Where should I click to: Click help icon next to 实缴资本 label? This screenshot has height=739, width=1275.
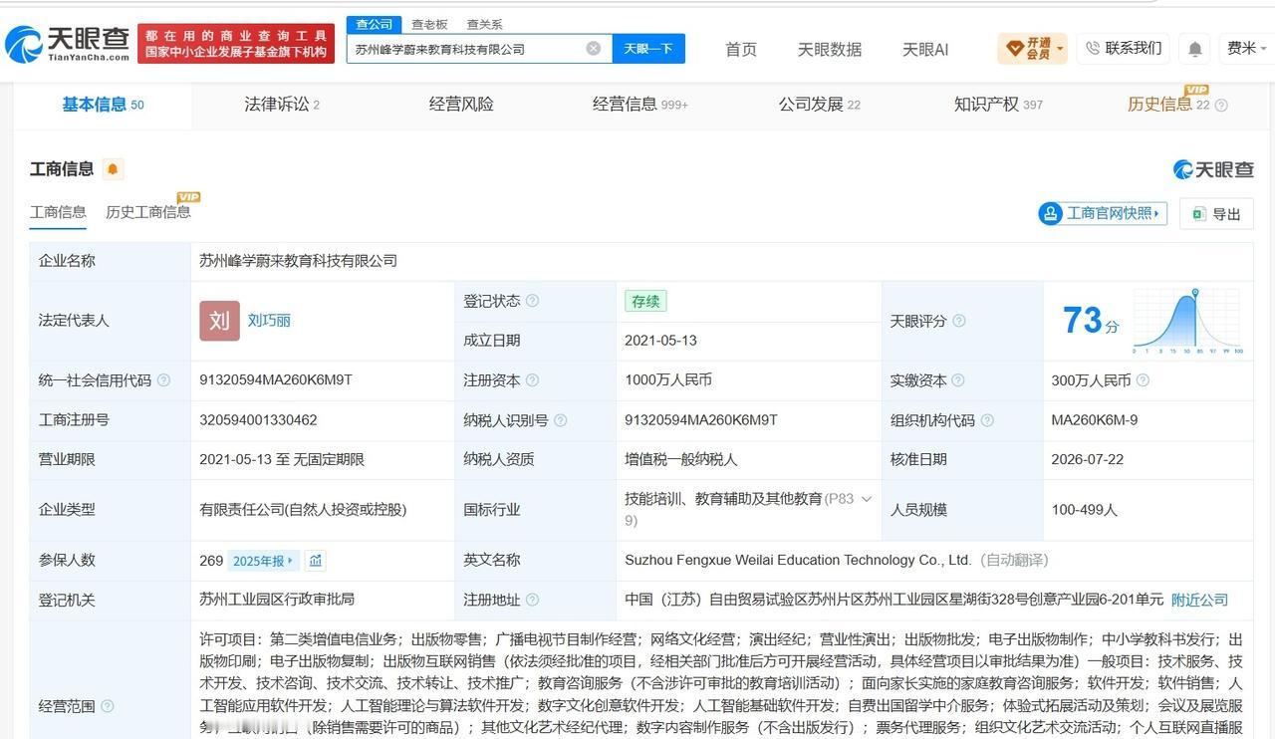(957, 380)
